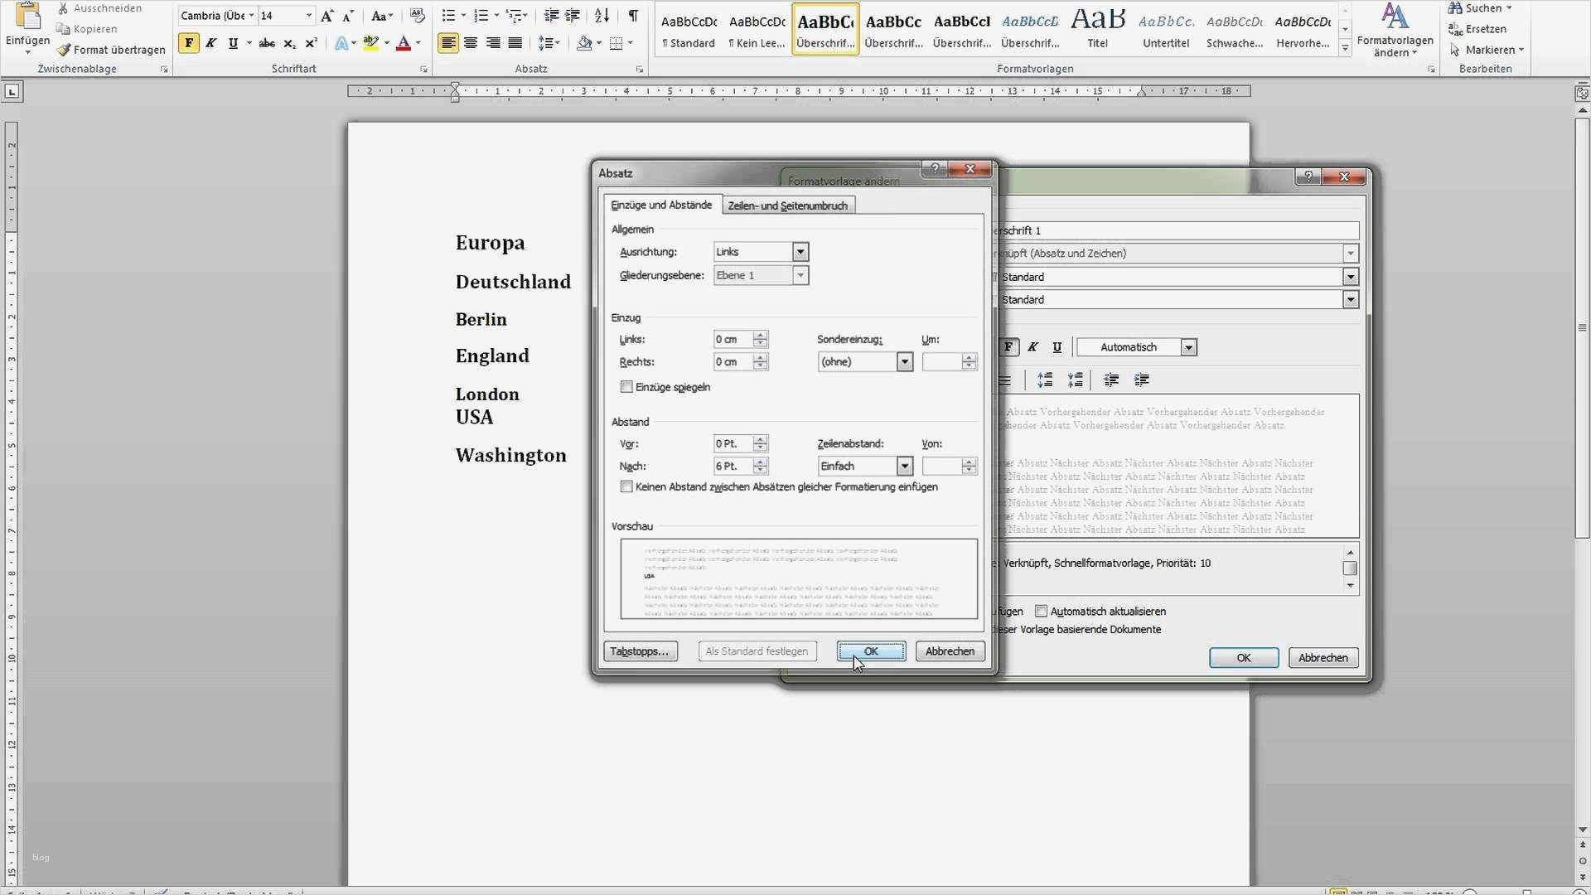Apply italic formatting
Screen dimensions: 1591x895
coord(211,43)
